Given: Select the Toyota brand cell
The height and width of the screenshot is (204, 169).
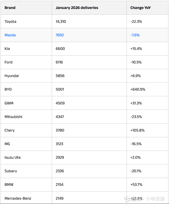Looking at the screenshot, I should pyautogui.click(x=10, y=21).
